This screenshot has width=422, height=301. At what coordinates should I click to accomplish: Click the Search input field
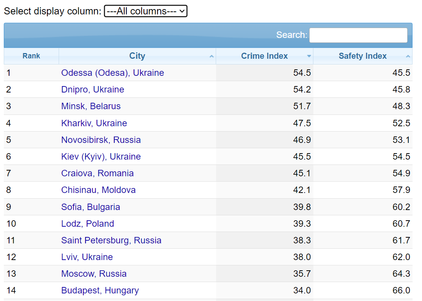coord(358,35)
